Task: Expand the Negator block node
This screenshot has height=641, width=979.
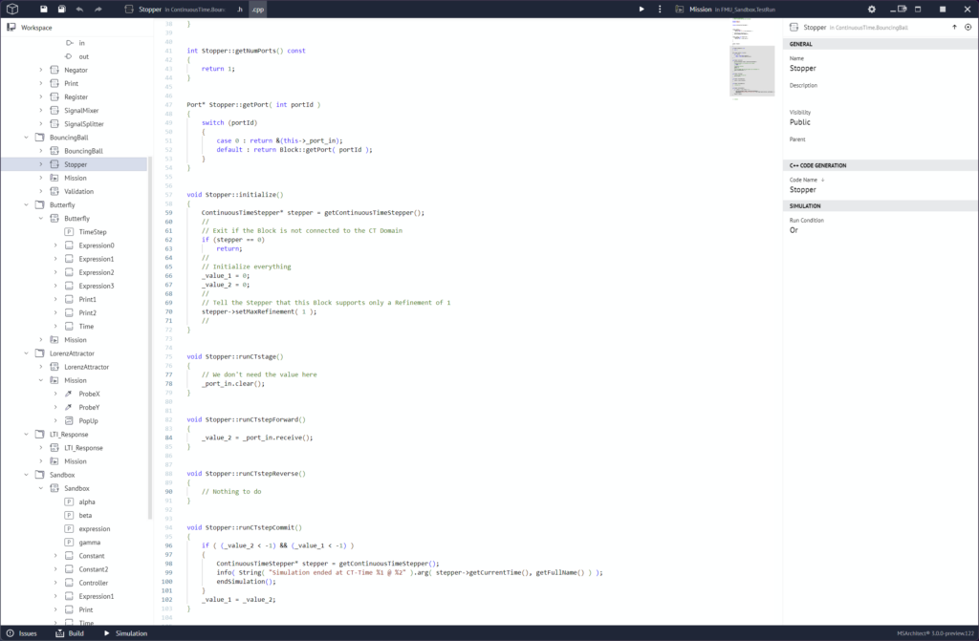Action: pyautogui.click(x=40, y=70)
